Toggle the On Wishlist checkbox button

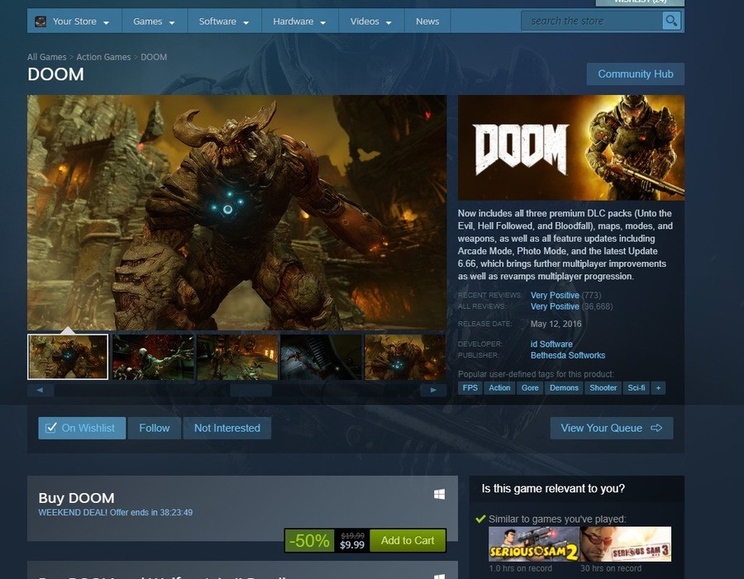[82, 428]
